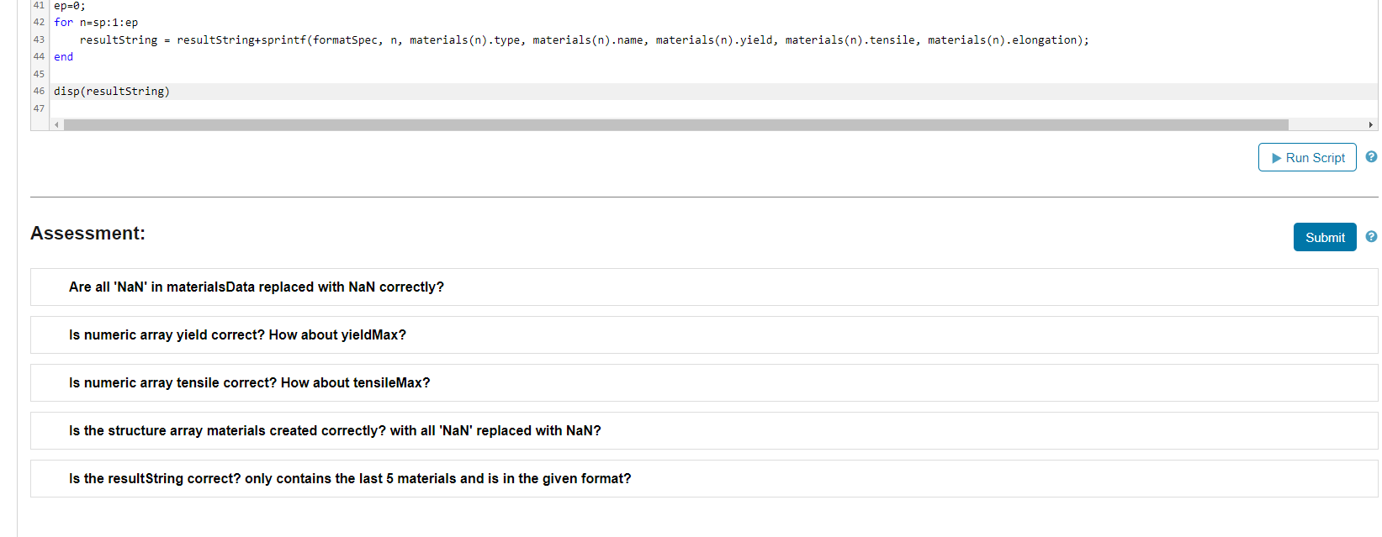Expand the yield and yieldMax assessment row
The height and width of the screenshot is (537, 1382).
pyautogui.click(x=704, y=335)
